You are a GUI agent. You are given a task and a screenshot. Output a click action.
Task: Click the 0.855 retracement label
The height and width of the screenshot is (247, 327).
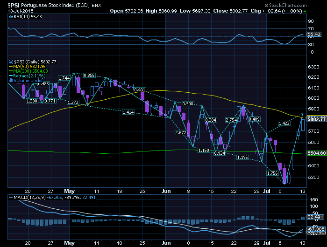tap(89, 75)
